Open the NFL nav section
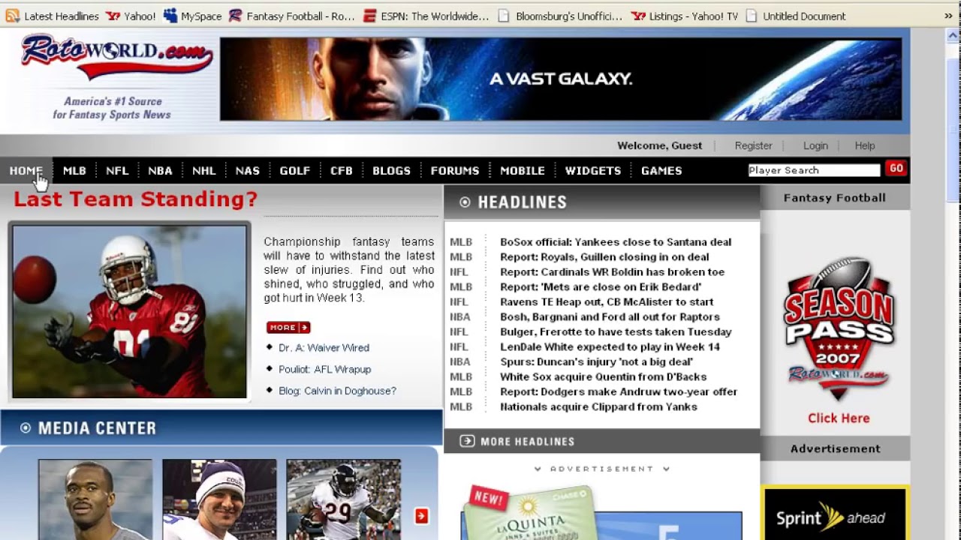The width and height of the screenshot is (961, 540). [x=117, y=170]
